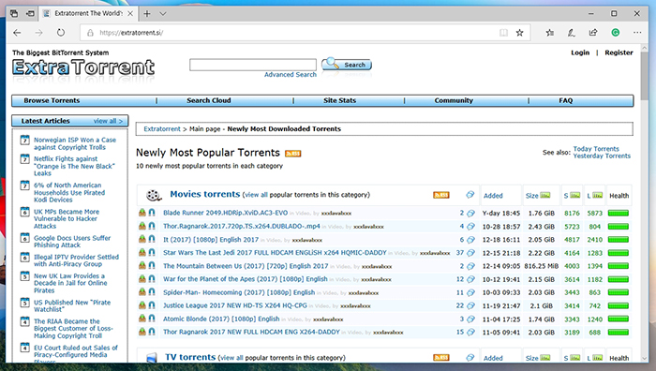Open the Search Cloud menu item

tap(209, 101)
